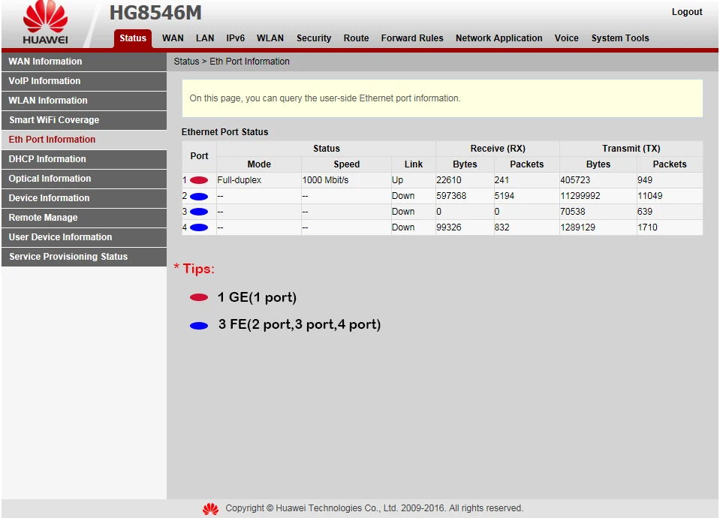Image resolution: width=720 pixels, height=518 pixels.
Task: Switch to the LAN tab
Action: point(205,38)
